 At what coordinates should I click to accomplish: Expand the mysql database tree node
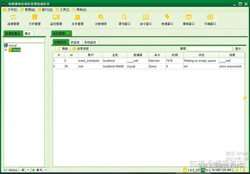click(6, 50)
